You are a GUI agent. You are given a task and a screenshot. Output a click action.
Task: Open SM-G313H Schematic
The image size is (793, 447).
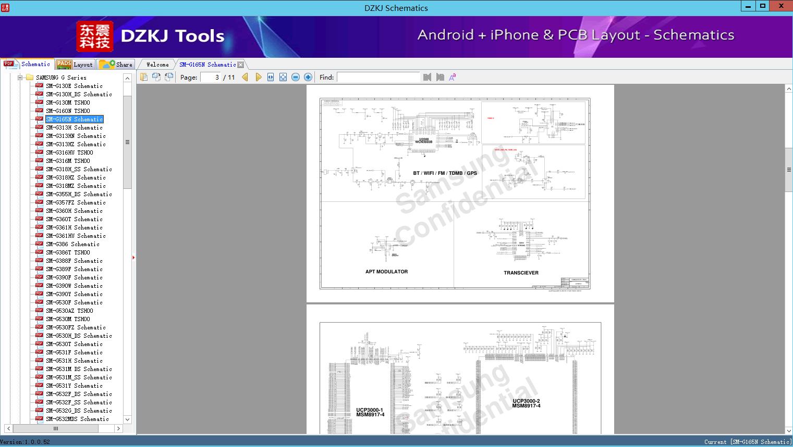[x=74, y=127]
